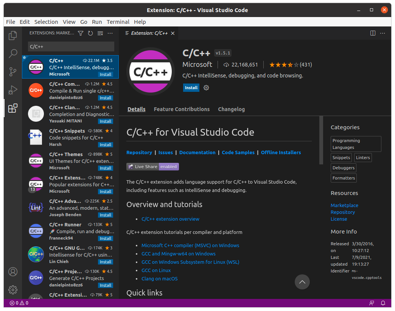Viewport: 395px width, 311px height.
Task: Open the Terminal menu
Action: coord(118,22)
